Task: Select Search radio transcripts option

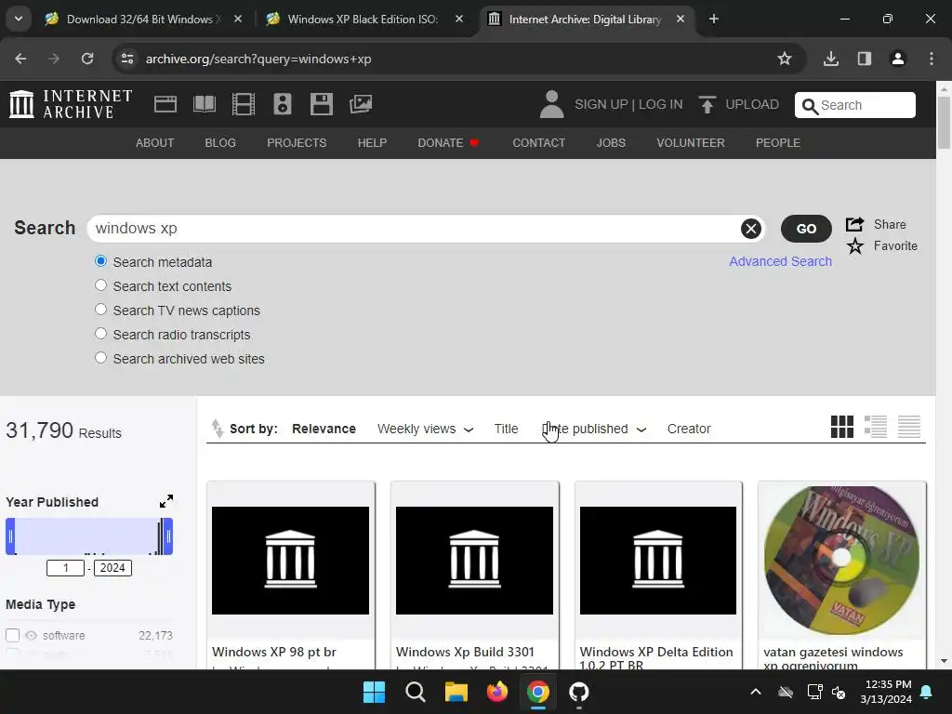Action: coord(100,334)
